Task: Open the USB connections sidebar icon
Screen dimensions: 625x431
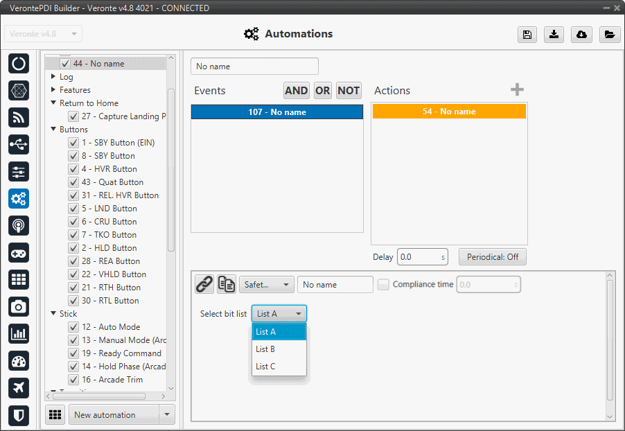Action: 19,144
